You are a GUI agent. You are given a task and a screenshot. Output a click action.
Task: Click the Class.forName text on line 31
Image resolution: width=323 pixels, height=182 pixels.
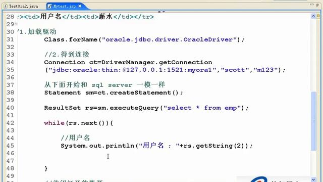click(x=71, y=39)
